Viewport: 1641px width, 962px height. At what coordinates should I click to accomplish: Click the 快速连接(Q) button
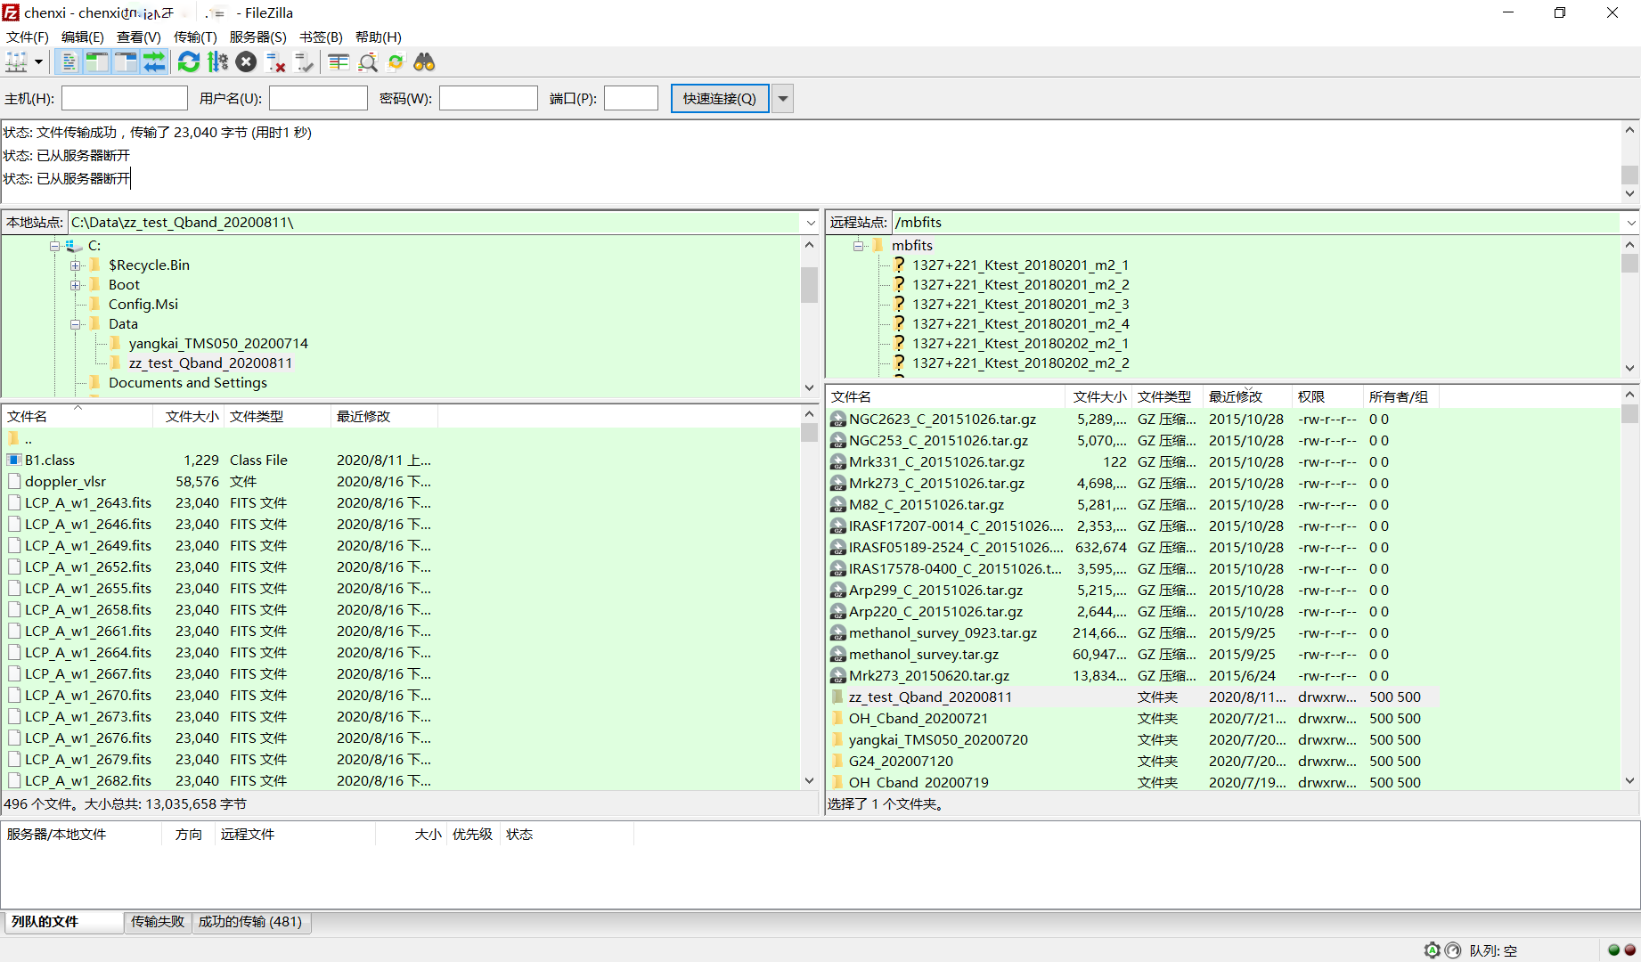coord(719,99)
